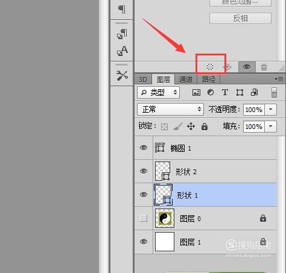286x273 pixels.
Task: Open the 正常 blend mode dropdown
Action: point(171,110)
